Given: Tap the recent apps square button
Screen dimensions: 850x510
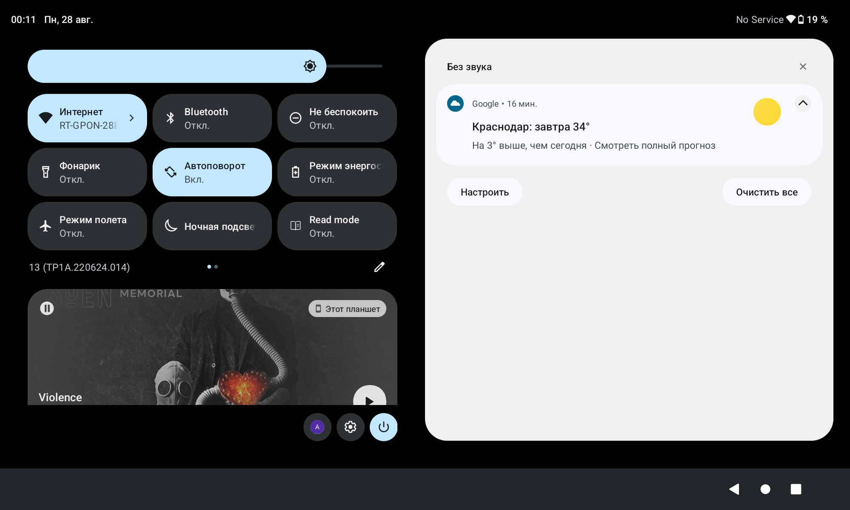Looking at the screenshot, I should (796, 489).
